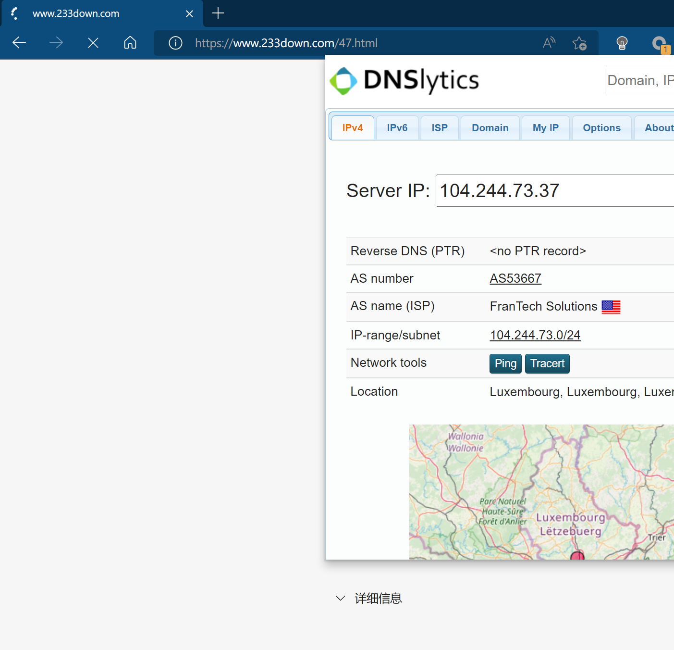This screenshot has height=650, width=674.
Task: Open the AS53667 link
Action: pos(515,278)
